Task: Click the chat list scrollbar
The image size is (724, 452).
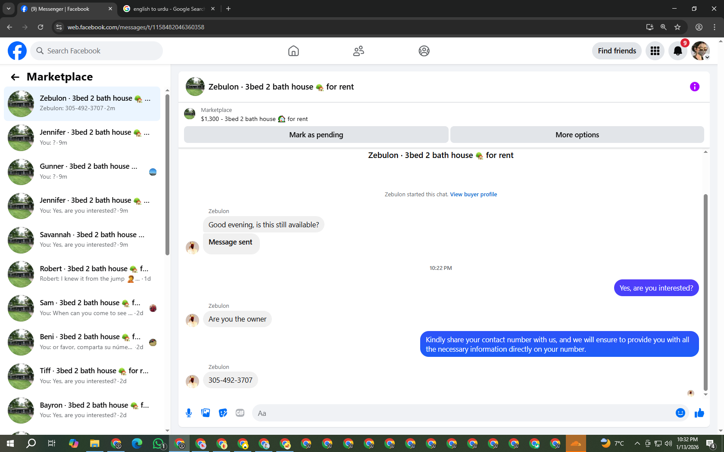Action: [167, 174]
